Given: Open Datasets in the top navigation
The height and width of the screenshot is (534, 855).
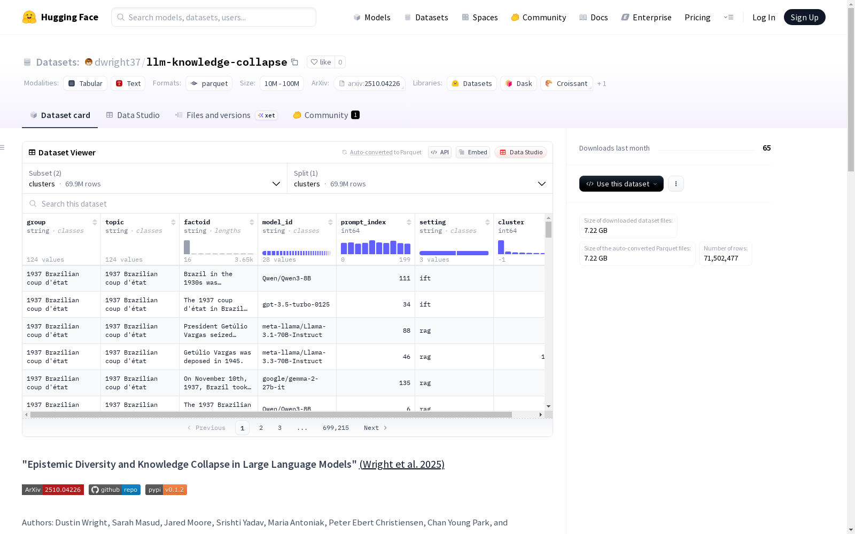Looking at the screenshot, I should coord(426,17).
